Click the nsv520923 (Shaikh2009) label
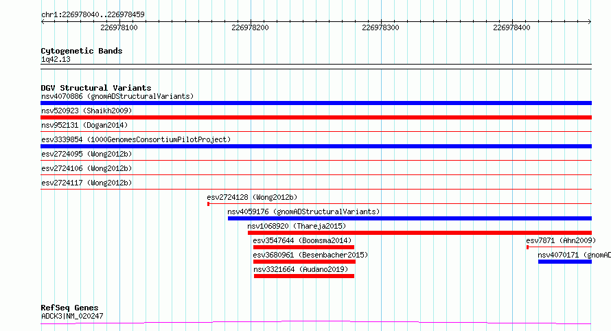This screenshot has height=331, width=611. coord(87,111)
